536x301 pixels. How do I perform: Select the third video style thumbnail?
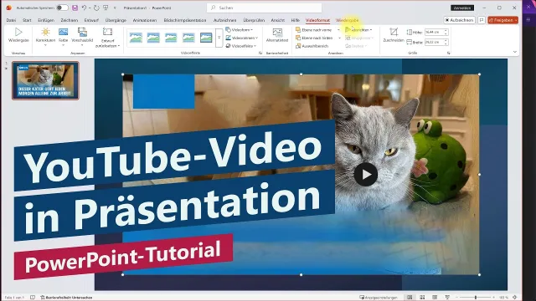171,38
